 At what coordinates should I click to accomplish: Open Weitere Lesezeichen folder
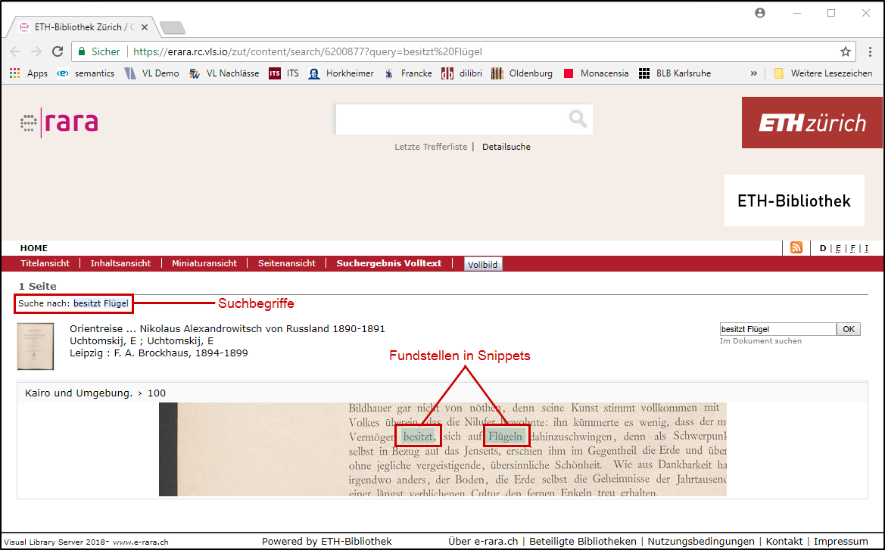point(822,73)
